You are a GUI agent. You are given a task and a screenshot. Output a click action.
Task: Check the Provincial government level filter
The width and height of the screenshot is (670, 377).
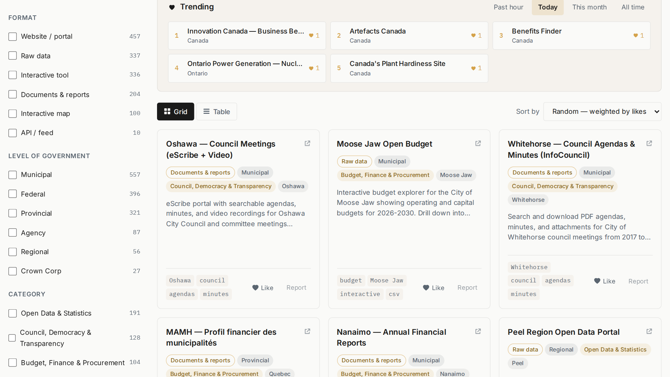pyautogui.click(x=13, y=213)
